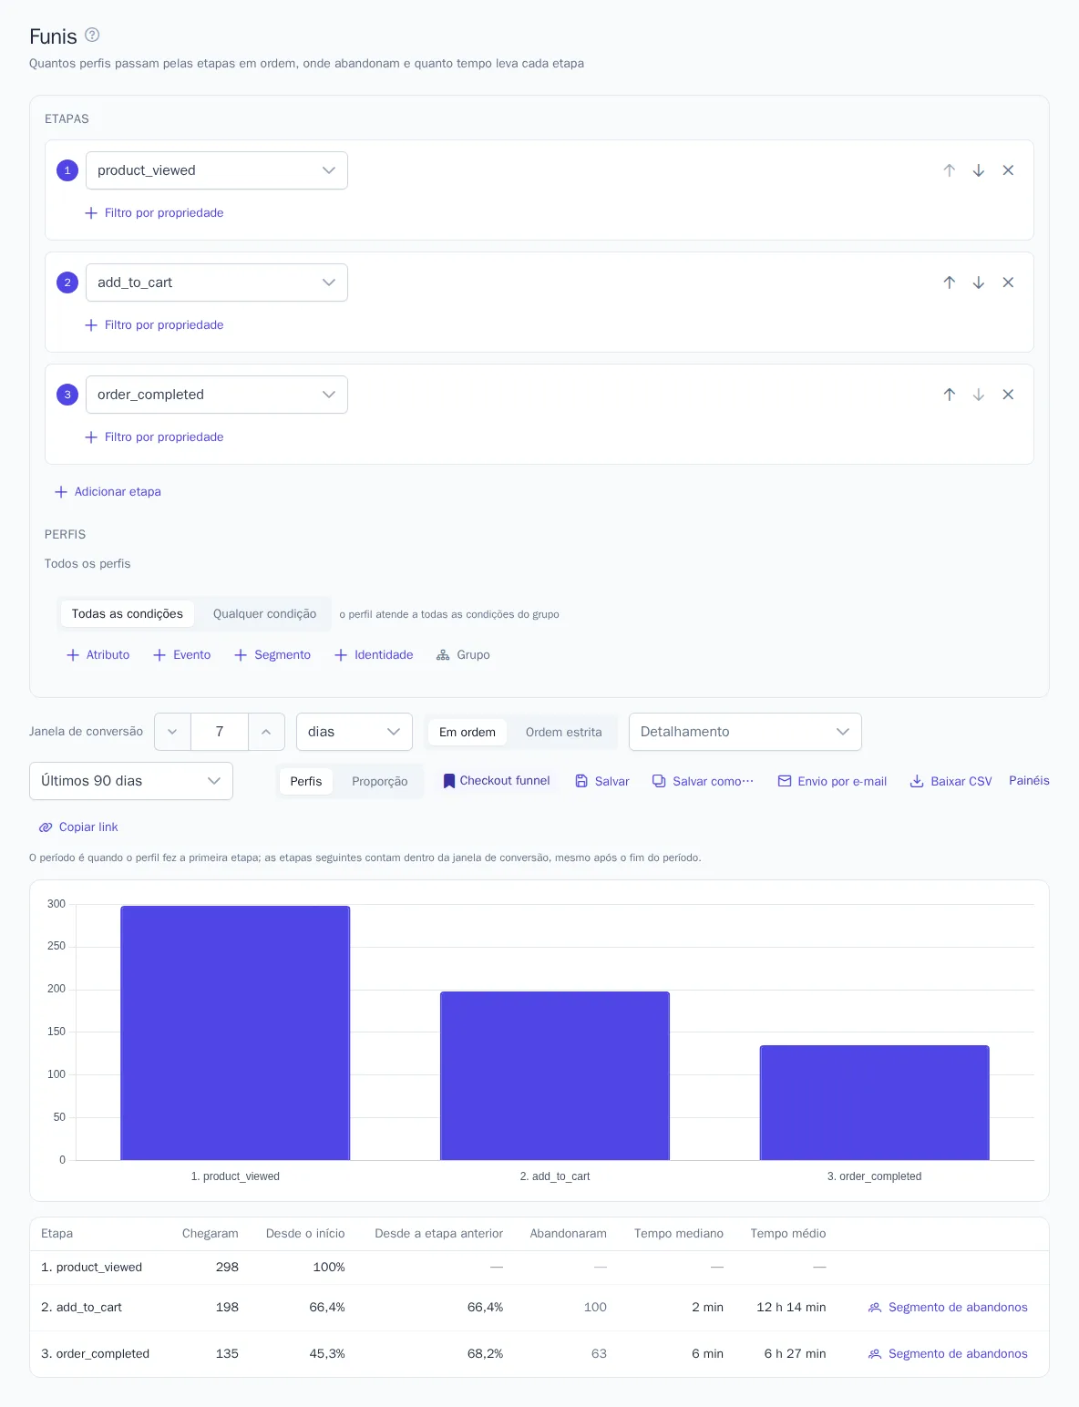
Task: Go to Painéis
Action: [1029, 781]
